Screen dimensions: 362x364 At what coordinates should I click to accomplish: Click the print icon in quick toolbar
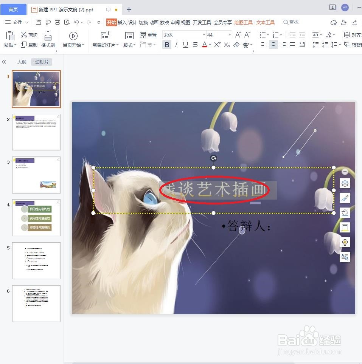tap(57, 22)
